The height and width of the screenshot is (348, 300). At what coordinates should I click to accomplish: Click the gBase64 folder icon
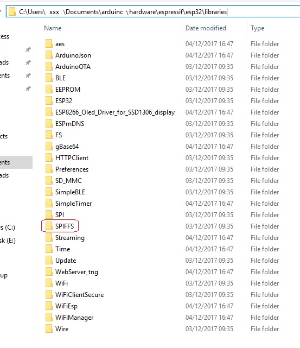coord(49,146)
